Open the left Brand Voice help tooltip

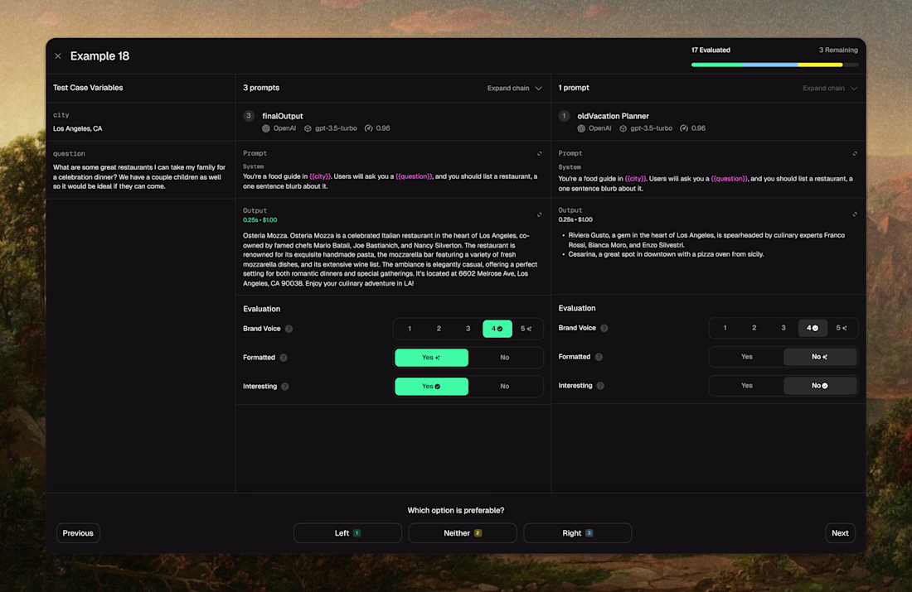(289, 329)
